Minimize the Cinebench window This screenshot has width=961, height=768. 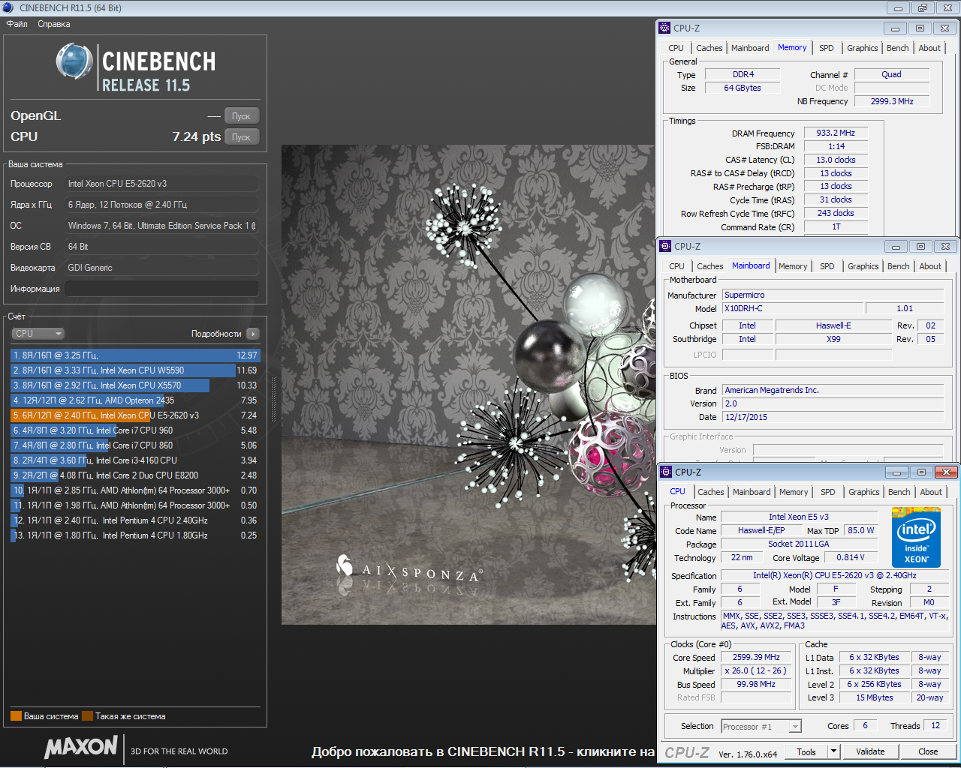pyautogui.click(x=898, y=8)
